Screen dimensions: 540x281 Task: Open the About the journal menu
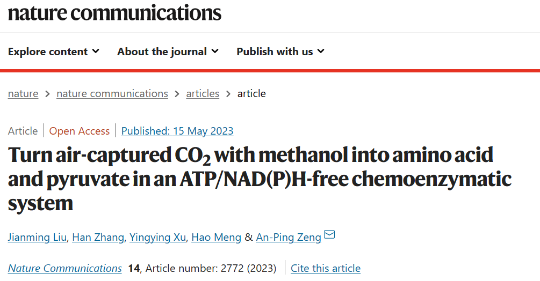pos(168,51)
